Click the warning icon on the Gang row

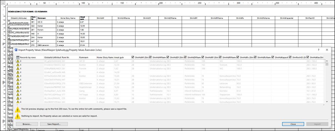(x=18, y=91)
